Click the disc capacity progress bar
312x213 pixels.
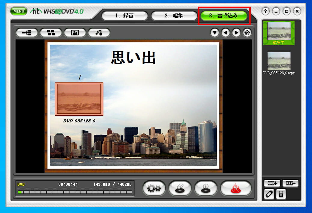point(75,192)
